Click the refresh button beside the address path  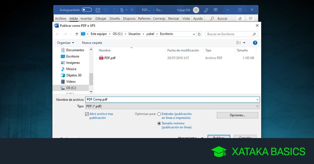click(199, 34)
